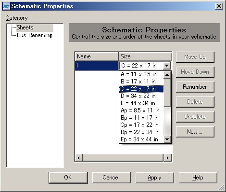
Task: Click the Renumber button
Action: [195, 87]
